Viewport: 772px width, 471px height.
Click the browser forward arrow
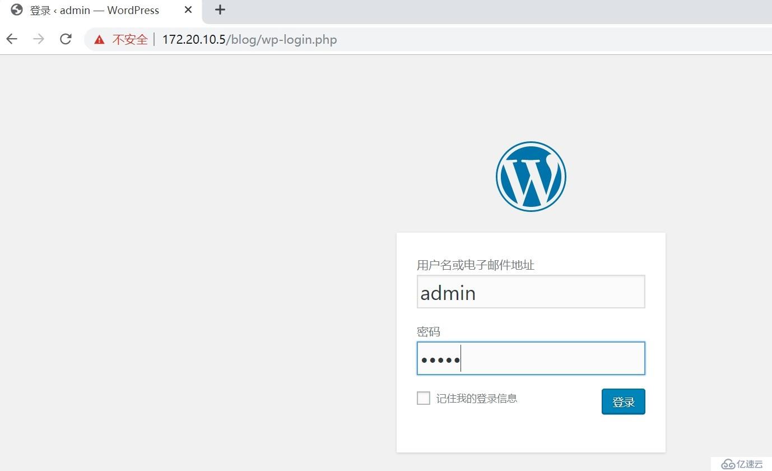(39, 39)
